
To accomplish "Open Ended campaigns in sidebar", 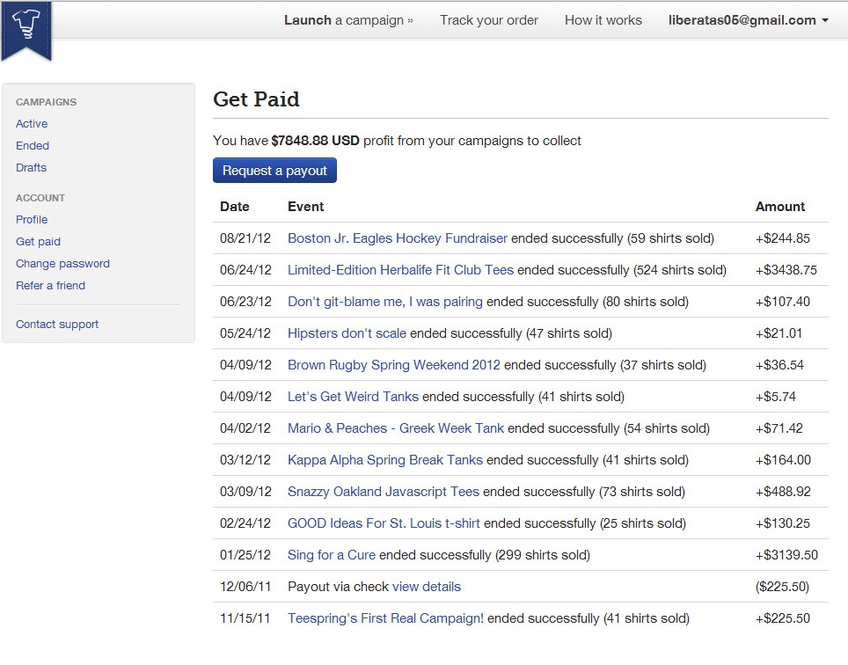I will 33,146.
